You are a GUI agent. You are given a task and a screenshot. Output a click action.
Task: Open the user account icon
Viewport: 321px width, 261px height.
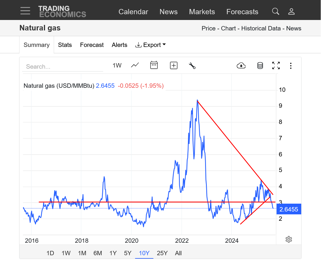(x=291, y=12)
